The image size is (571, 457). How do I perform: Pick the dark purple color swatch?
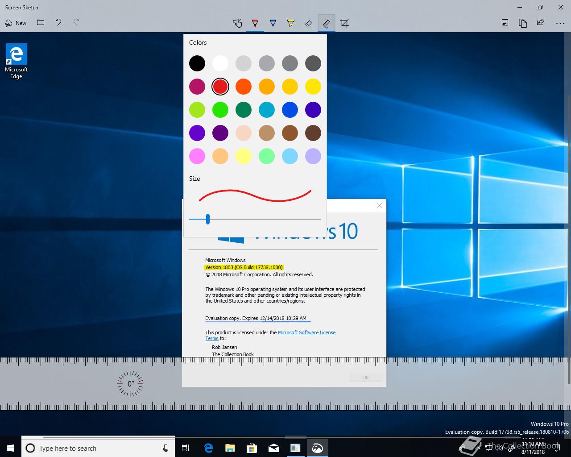(x=220, y=133)
